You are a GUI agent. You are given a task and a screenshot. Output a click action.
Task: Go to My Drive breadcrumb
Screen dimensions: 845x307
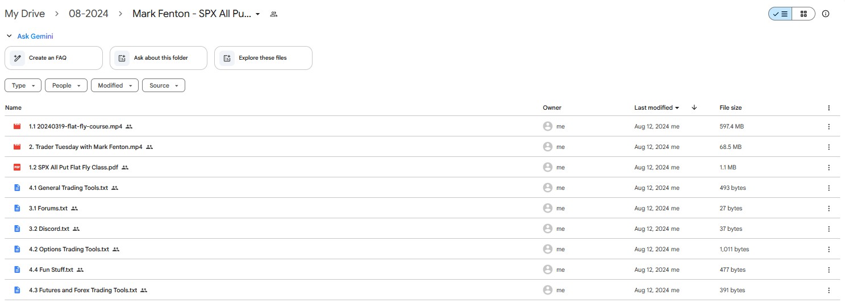point(25,14)
